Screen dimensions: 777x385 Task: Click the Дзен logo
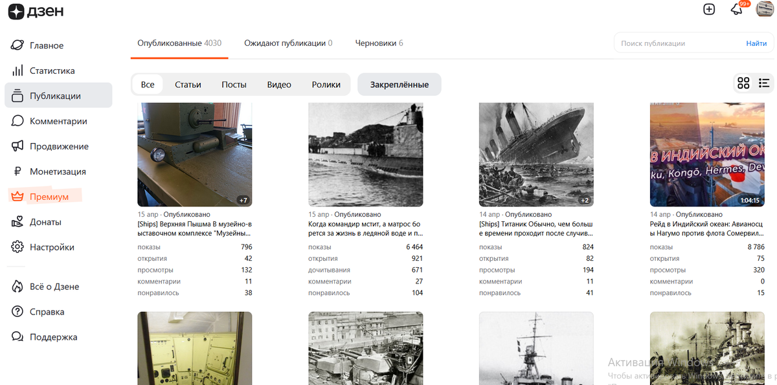point(36,11)
